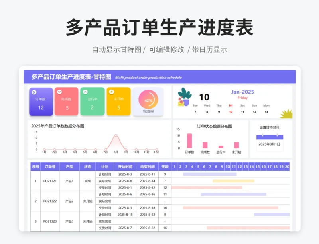Click the 设置甘特时间 label
This screenshot has width=319, height=244.
tap(270, 127)
